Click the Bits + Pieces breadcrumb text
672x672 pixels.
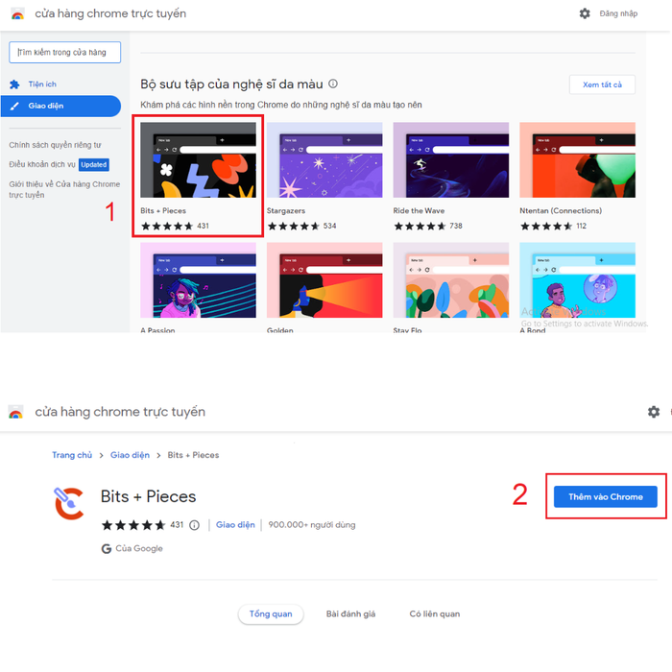193,455
